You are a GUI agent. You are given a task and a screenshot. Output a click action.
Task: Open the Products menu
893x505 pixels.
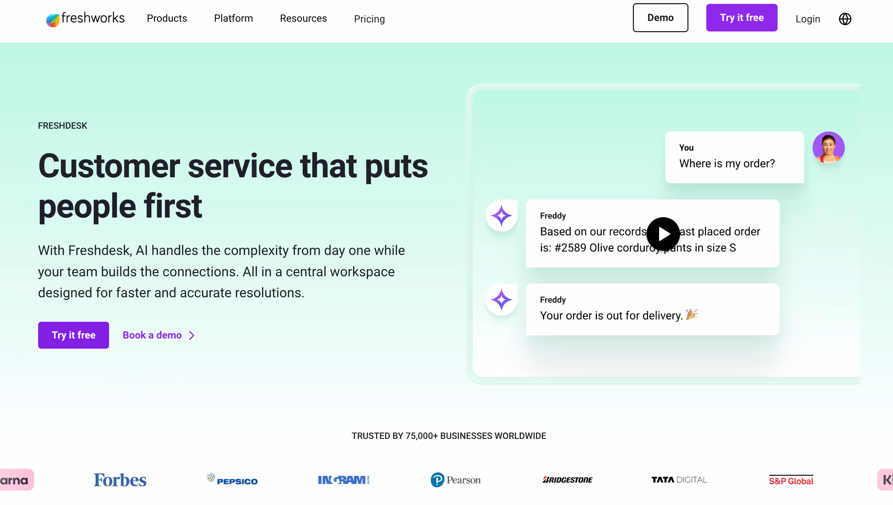coord(167,19)
